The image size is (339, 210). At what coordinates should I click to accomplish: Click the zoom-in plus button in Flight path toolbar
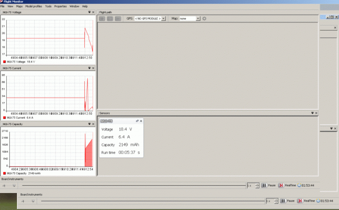(102, 19)
